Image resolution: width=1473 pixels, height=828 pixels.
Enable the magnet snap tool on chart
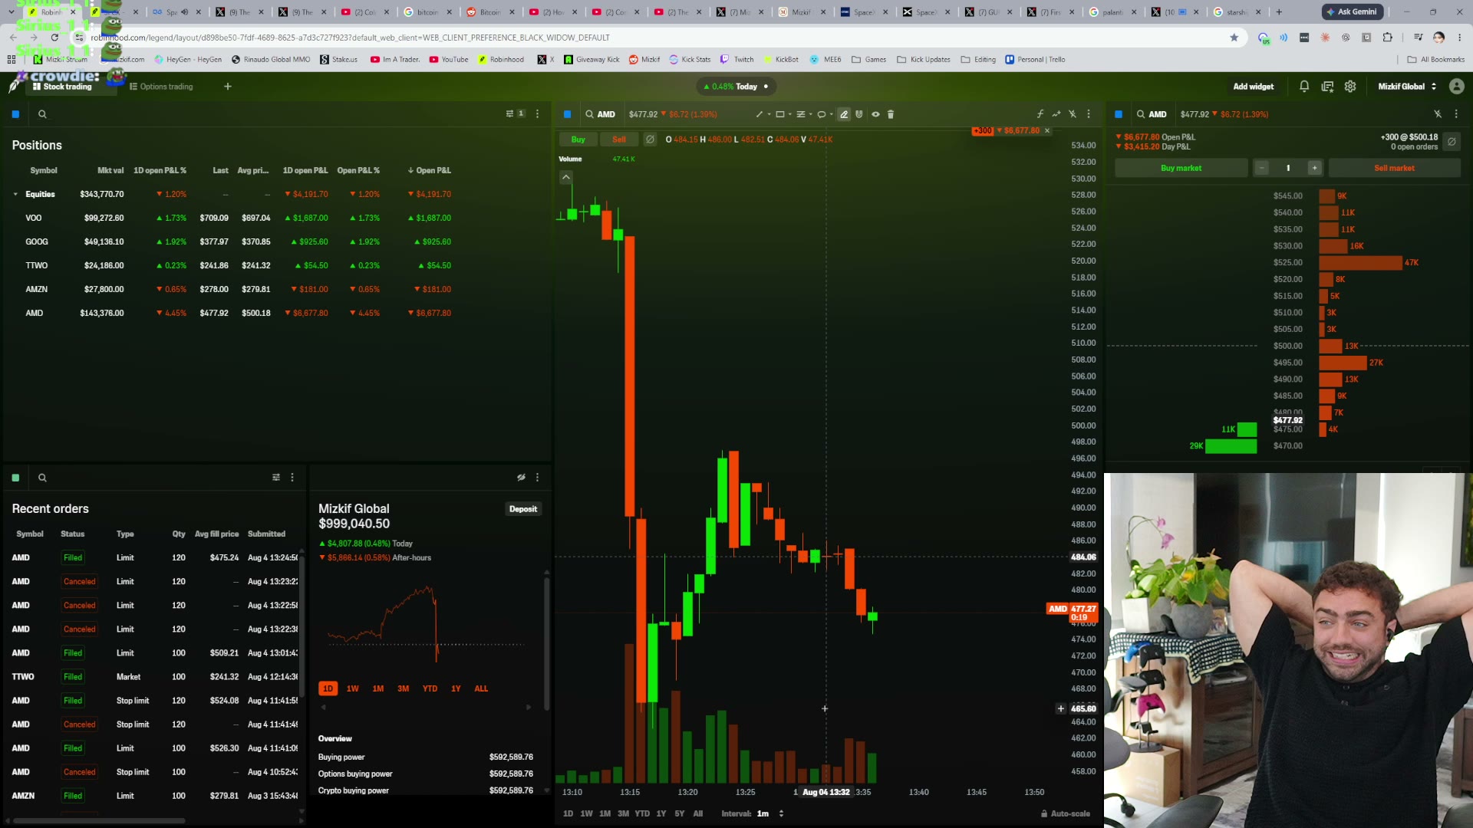coord(859,114)
